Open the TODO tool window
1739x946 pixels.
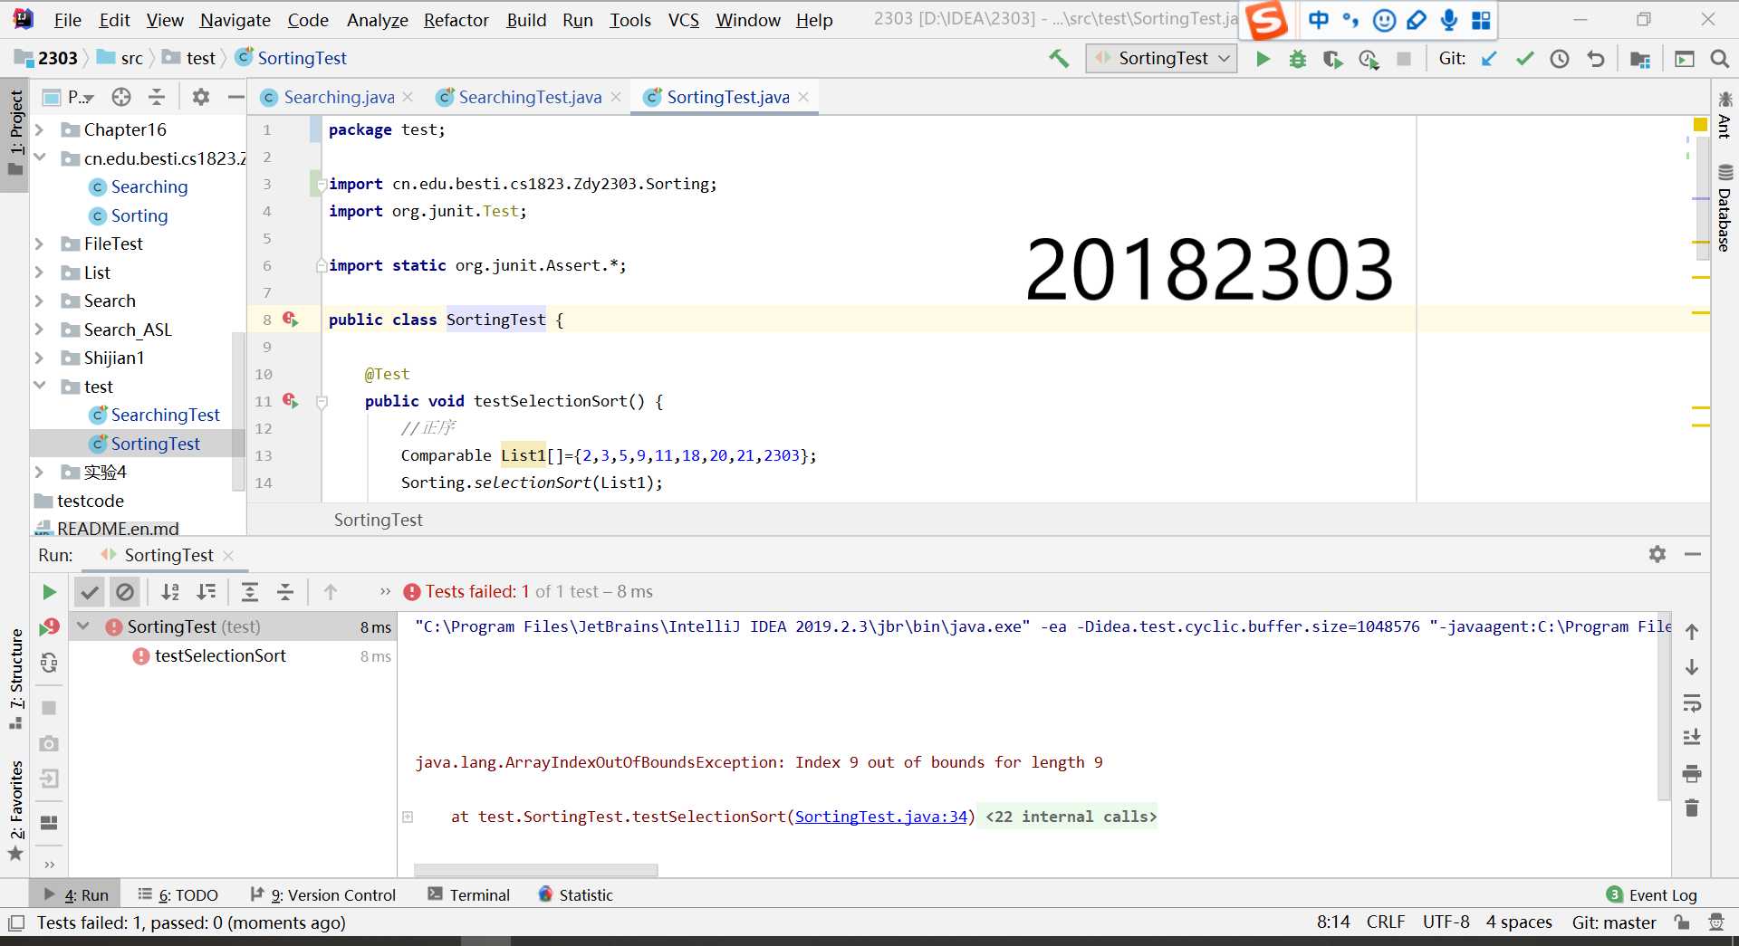[x=178, y=894]
